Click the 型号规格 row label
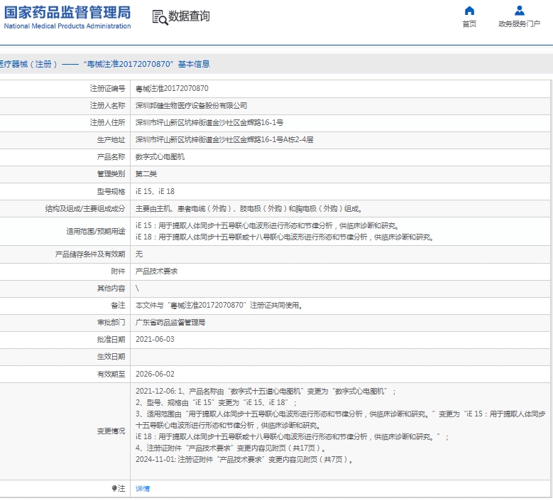 pos(111,191)
